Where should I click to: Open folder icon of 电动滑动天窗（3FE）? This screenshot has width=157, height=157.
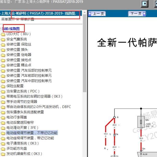point(3,128)
